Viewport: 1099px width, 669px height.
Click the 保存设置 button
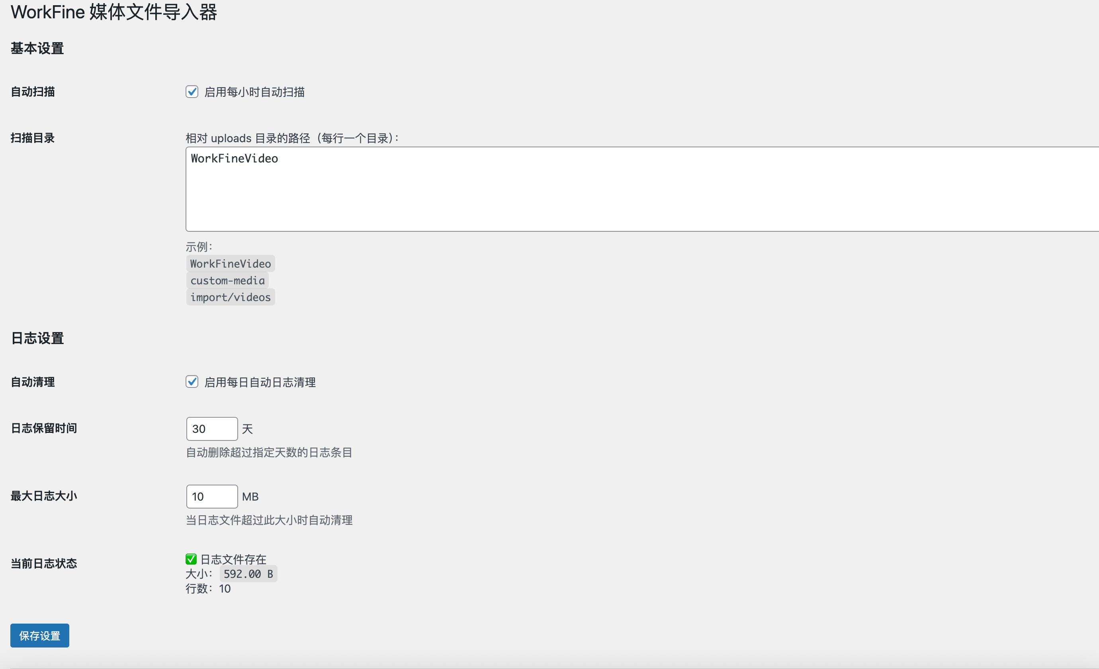[x=40, y=636]
